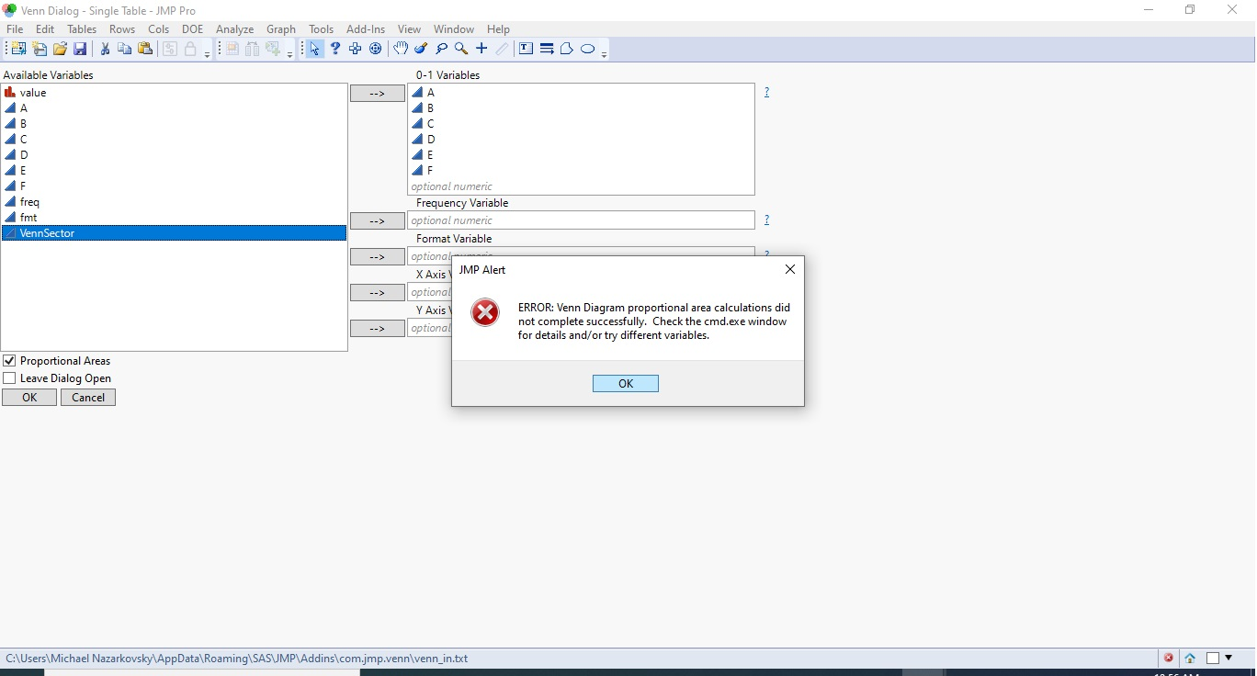Open the status bar window list dropdown arrow
This screenshot has width=1257, height=676.
(x=1229, y=658)
